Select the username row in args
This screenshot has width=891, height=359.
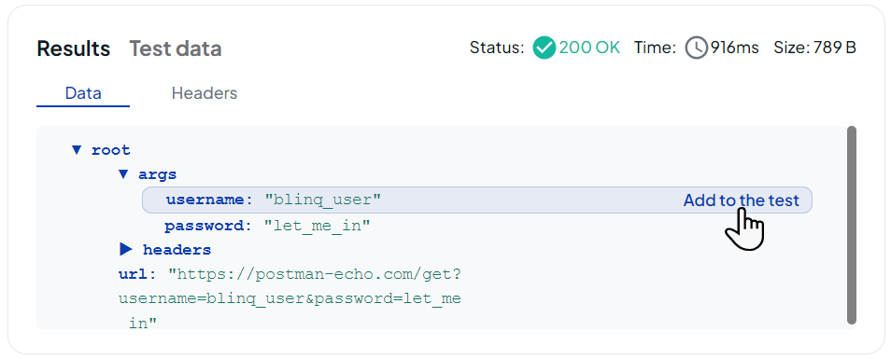(476, 200)
